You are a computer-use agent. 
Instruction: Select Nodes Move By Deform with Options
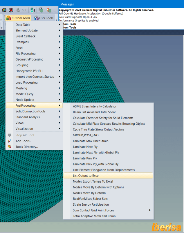coord(108,187)
